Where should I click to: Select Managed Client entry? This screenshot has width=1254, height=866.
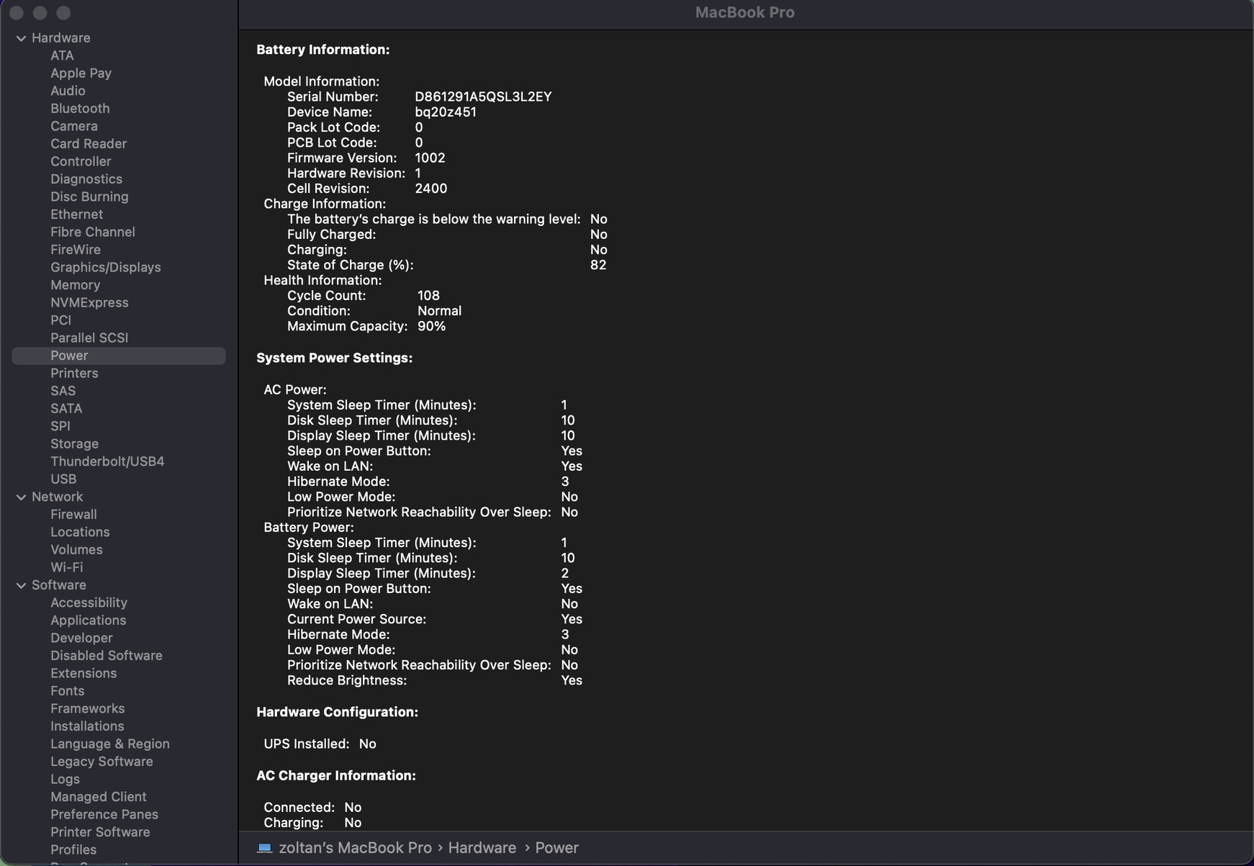pos(99,797)
